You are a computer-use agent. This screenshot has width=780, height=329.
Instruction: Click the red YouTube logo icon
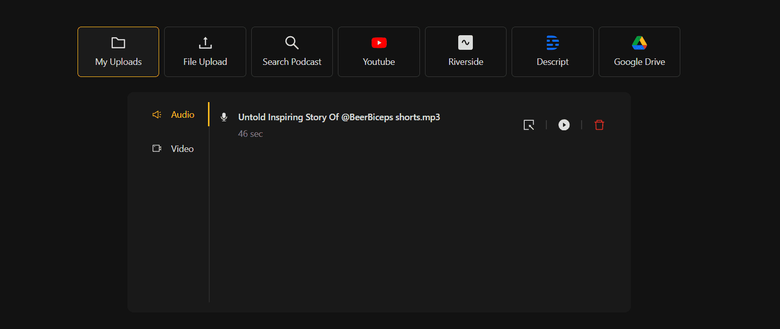point(379,43)
